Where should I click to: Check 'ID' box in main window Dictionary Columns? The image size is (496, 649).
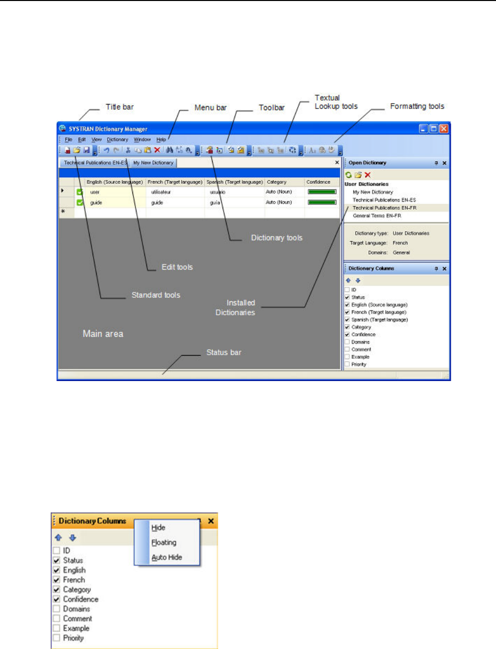tap(348, 289)
